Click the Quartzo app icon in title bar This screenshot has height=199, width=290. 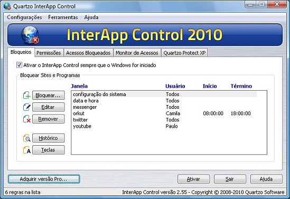(x=7, y=6)
